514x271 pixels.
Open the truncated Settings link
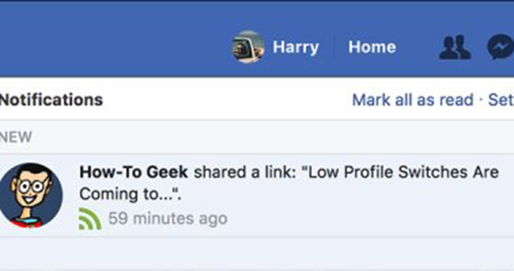[501, 100]
